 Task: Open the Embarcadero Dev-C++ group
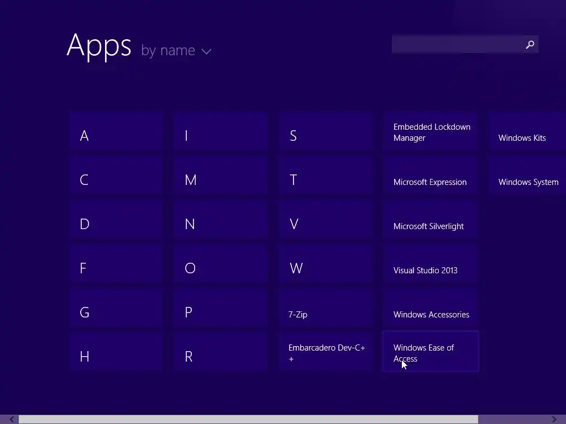point(326,352)
